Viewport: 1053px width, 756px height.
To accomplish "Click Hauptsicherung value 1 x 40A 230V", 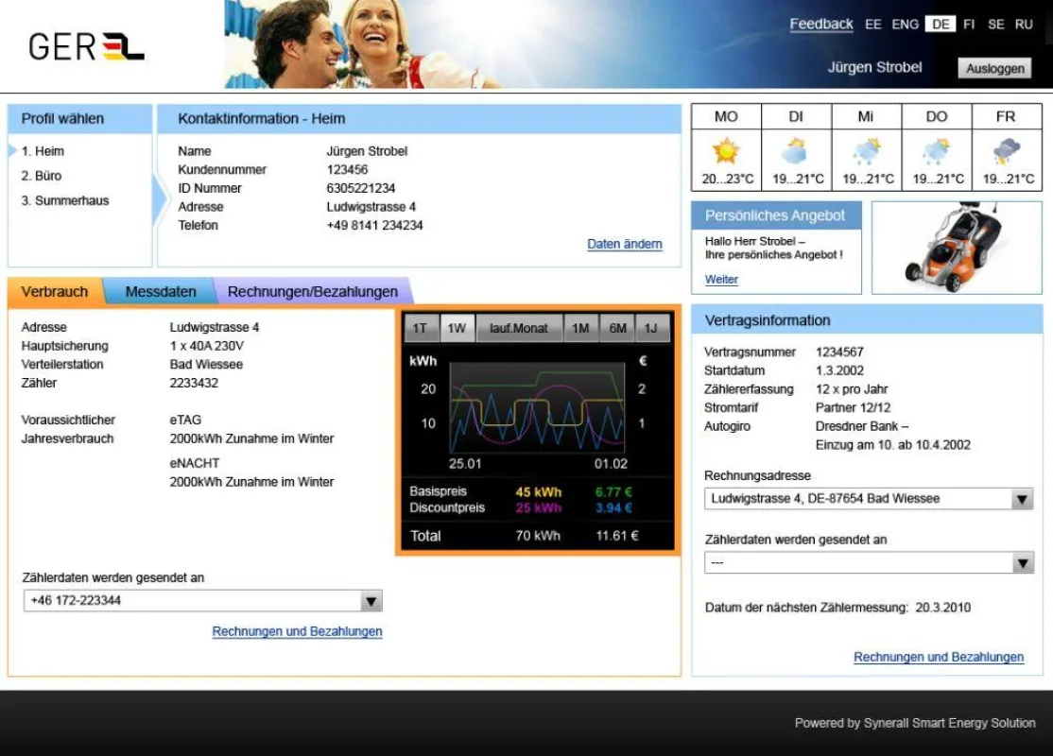I will [x=207, y=347].
